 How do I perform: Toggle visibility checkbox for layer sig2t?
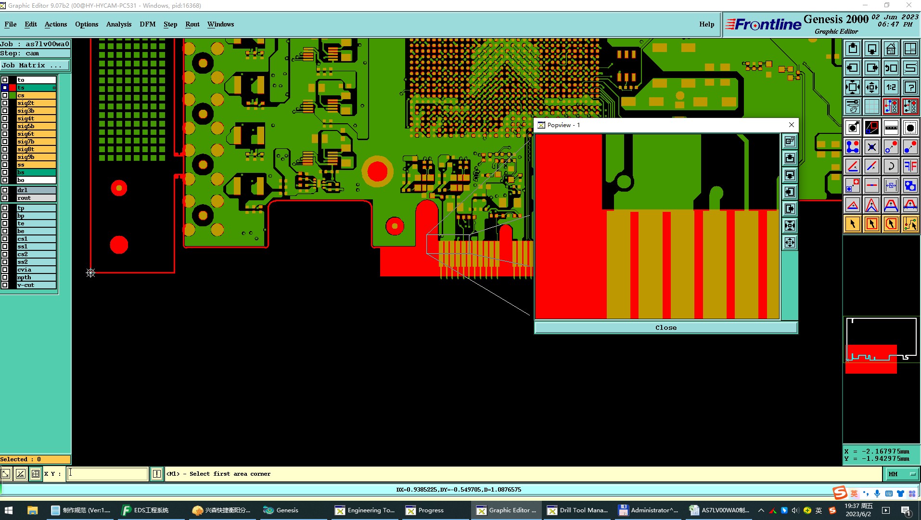tap(5, 103)
